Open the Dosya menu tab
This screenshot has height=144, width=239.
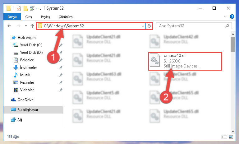12,17
